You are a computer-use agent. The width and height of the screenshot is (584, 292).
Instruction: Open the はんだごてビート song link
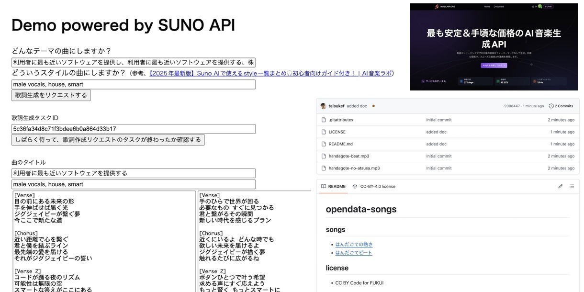pyautogui.click(x=353, y=253)
